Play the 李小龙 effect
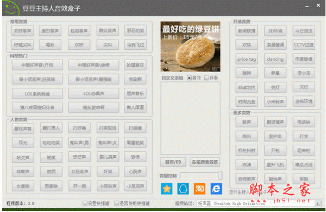This screenshot has height=212, width=326. point(304,73)
